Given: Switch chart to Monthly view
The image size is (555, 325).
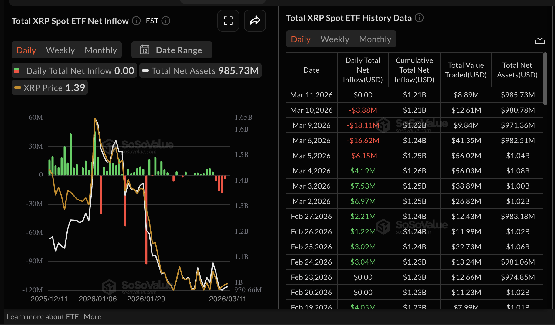Looking at the screenshot, I should click(x=100, y=50).
